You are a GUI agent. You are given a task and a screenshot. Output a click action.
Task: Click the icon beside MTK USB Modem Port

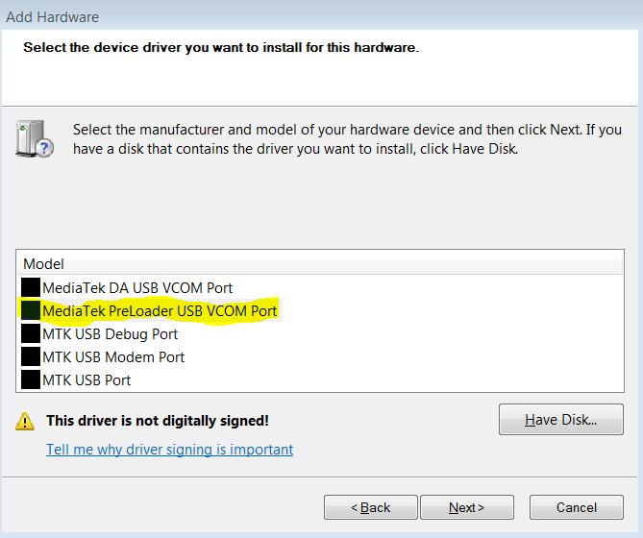31,356
